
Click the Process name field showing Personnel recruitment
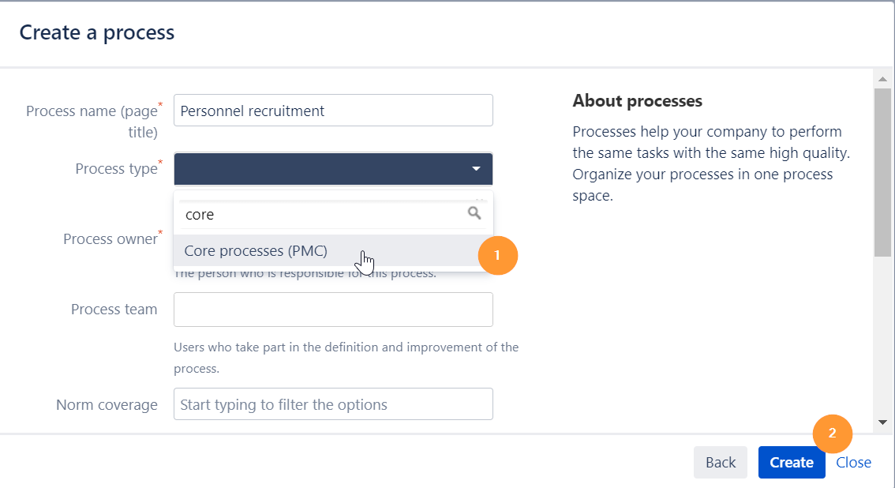coord(332,110)
